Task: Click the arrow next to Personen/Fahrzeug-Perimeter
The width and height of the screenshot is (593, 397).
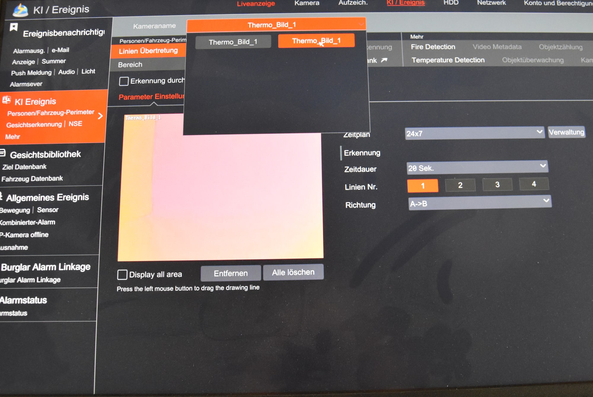Action: click(101, 116)
